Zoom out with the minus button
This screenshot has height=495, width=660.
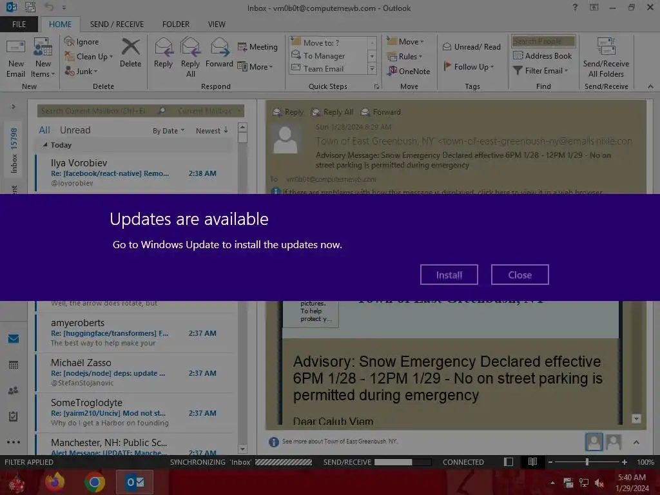[550, 462]
